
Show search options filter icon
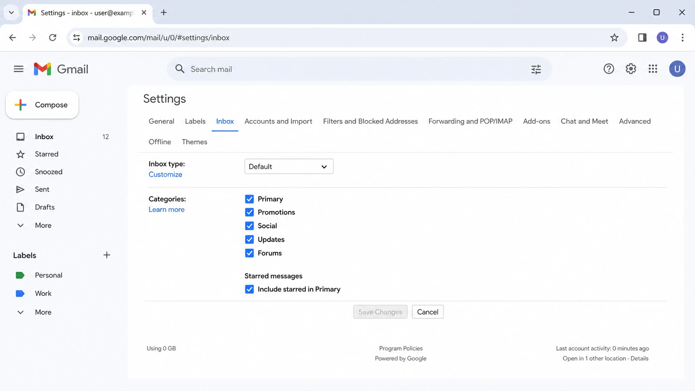pos(536,69)
